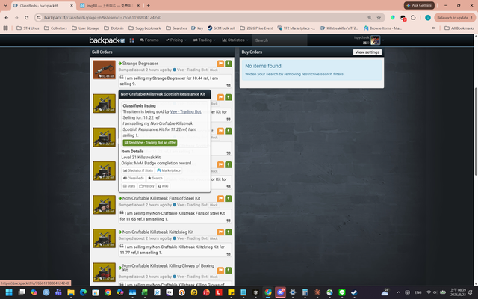Open a new browser tab
Viewport: 478px width, 299px height.
(149, 5)
